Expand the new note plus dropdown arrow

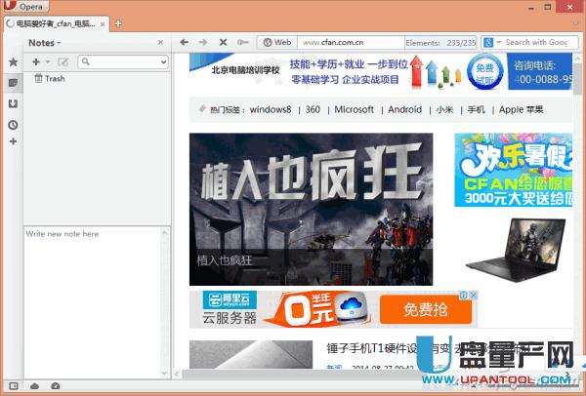tap(48, 62)
